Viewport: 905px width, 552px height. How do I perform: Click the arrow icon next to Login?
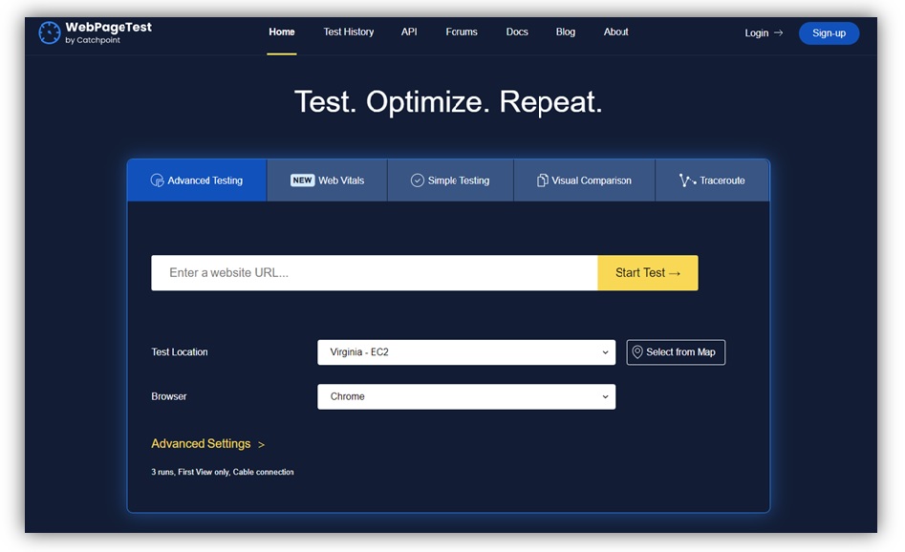click(776, 32)
